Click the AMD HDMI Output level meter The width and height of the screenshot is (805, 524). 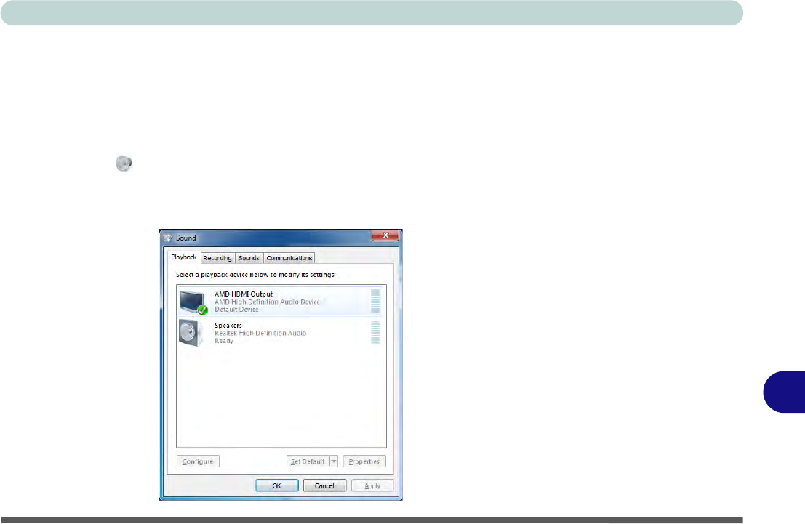[375, 302]
